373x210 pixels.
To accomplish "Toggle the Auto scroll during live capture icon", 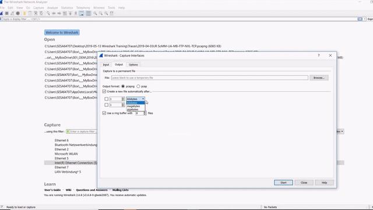I will click(x=82, y=13).
